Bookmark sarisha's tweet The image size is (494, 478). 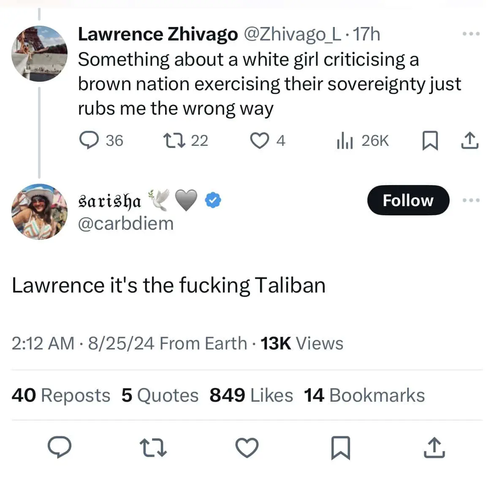click(x=341, y=448)
